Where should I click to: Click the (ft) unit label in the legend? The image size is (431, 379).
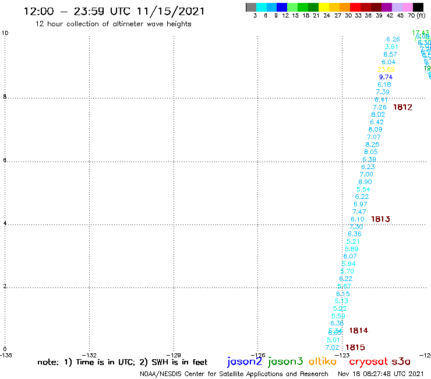point(421,16)
